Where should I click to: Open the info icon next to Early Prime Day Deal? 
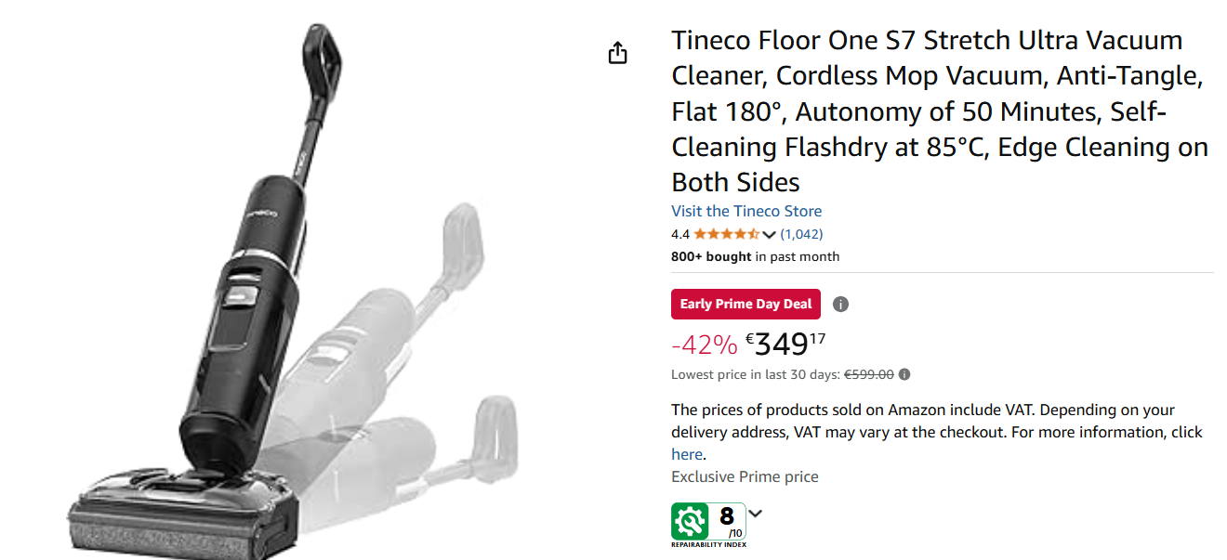(x=840, y=304)
